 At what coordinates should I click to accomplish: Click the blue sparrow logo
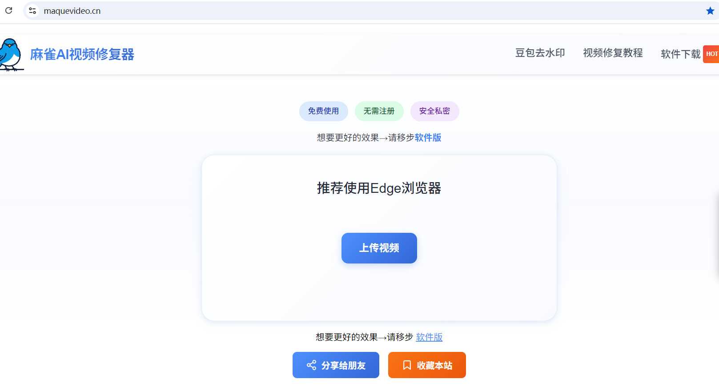click(11, 54)
